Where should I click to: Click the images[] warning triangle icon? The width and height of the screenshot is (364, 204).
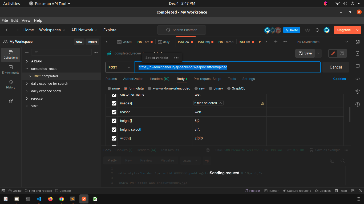coord(263,103)
